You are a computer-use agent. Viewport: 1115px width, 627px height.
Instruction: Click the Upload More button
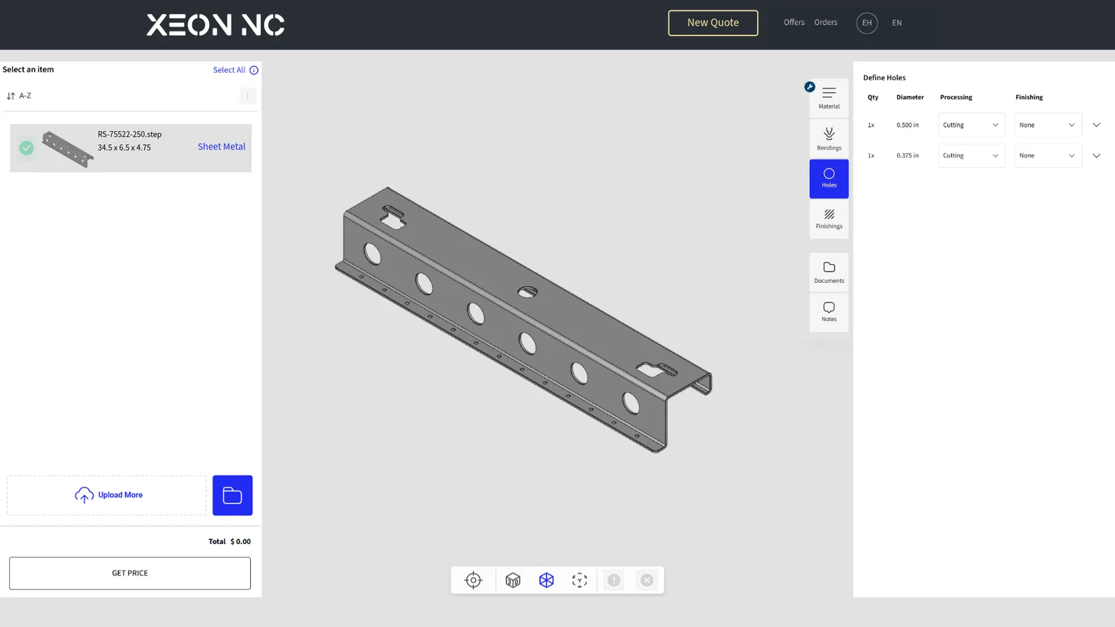107,495
